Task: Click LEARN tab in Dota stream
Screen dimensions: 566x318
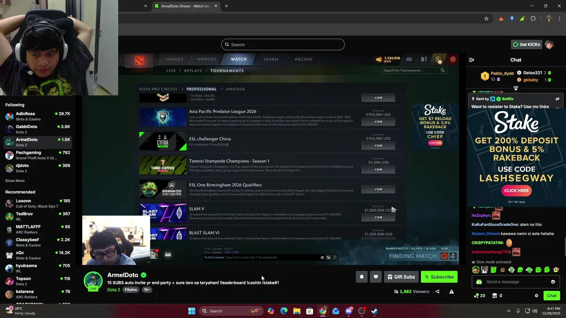Action: tap(271, 59)
